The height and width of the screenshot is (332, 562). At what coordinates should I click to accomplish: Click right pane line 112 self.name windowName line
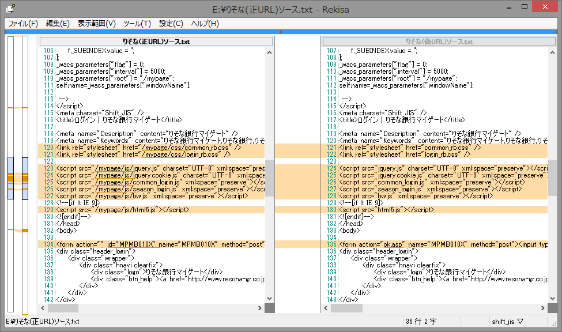(406, 85)
